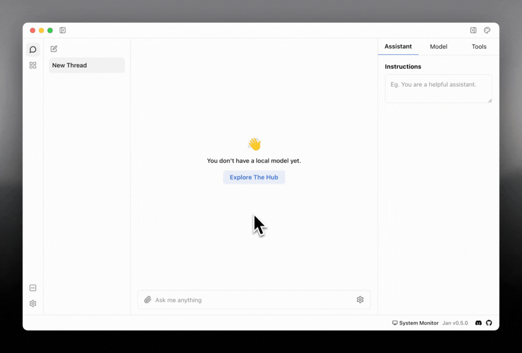Switch to the Tools tab
Viewport: 522px width, 353px height.
(x=479, y=47)
